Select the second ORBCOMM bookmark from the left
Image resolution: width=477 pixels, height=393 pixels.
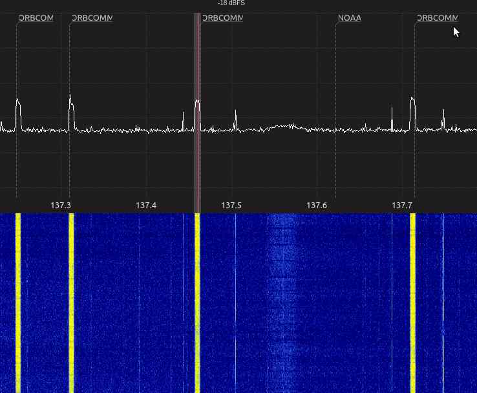click(92, 18)
